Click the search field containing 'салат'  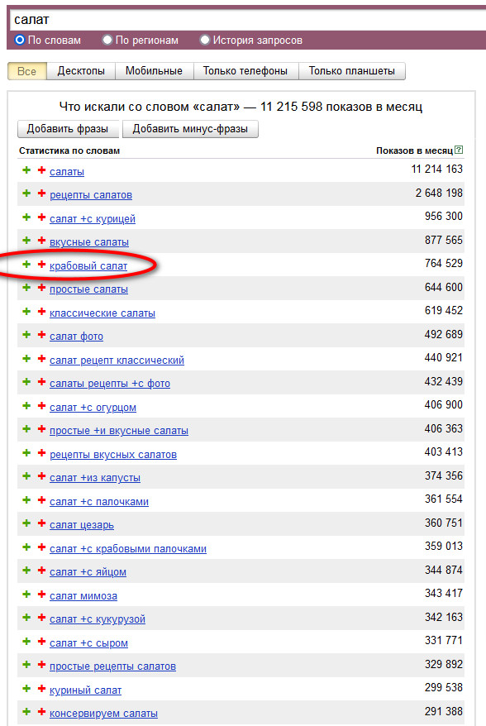pyautogui.click(x=248, y=20)
